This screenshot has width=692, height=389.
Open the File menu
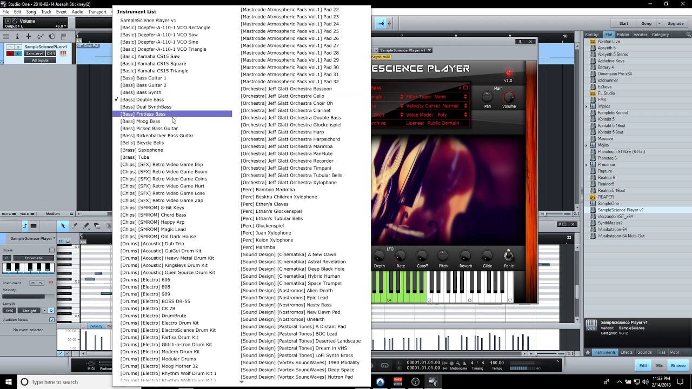(5, 12)
